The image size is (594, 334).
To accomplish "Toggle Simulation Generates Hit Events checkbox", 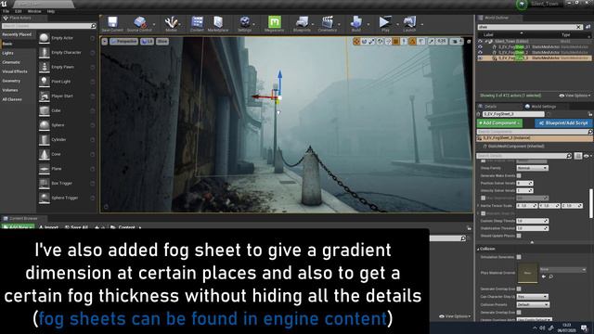I will point(519,257).
